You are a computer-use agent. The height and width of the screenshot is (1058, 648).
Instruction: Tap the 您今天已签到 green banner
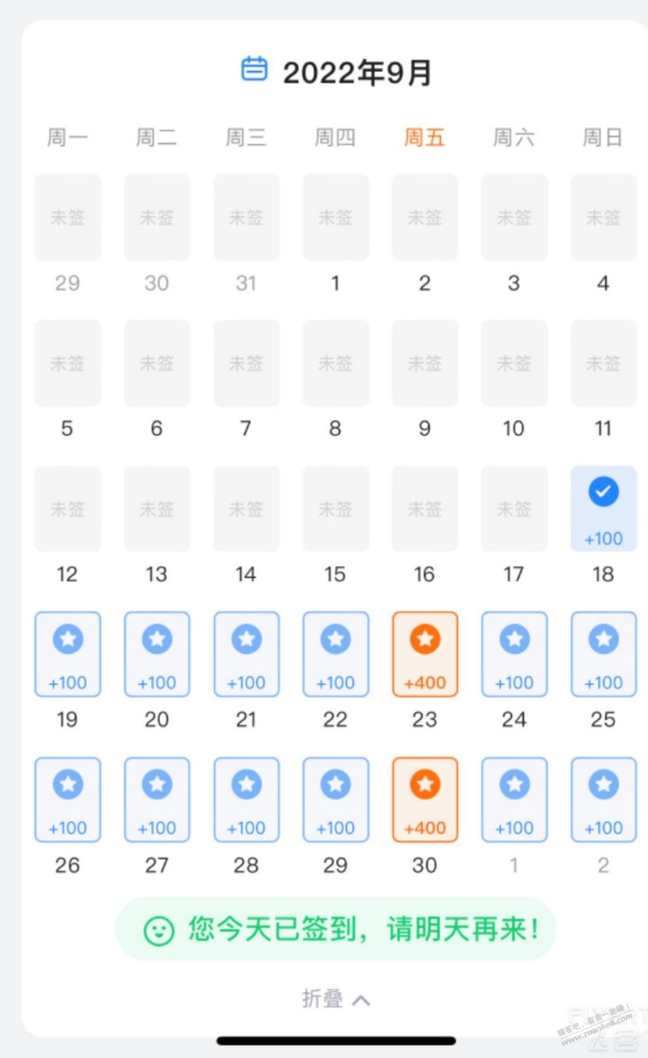pos(335,930)
